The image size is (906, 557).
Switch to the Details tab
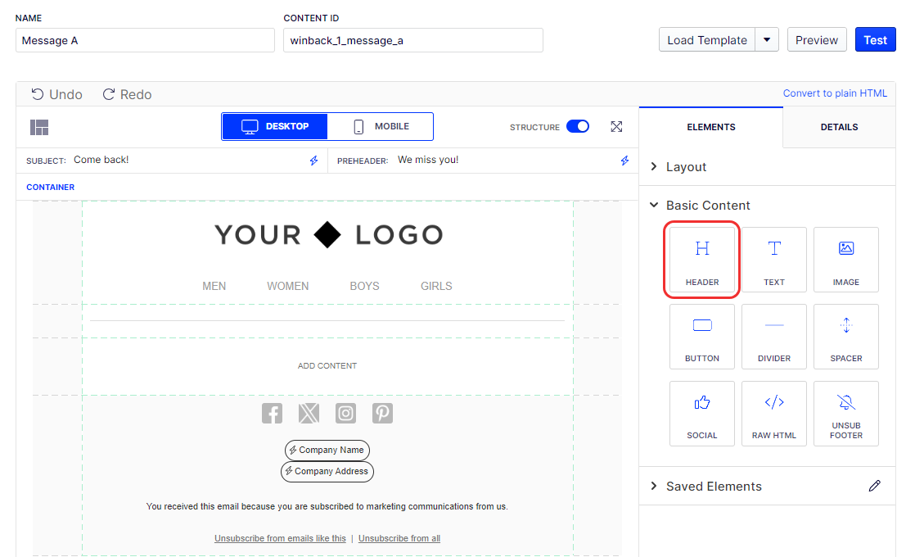pyautogui.click(x=839, y=127)
